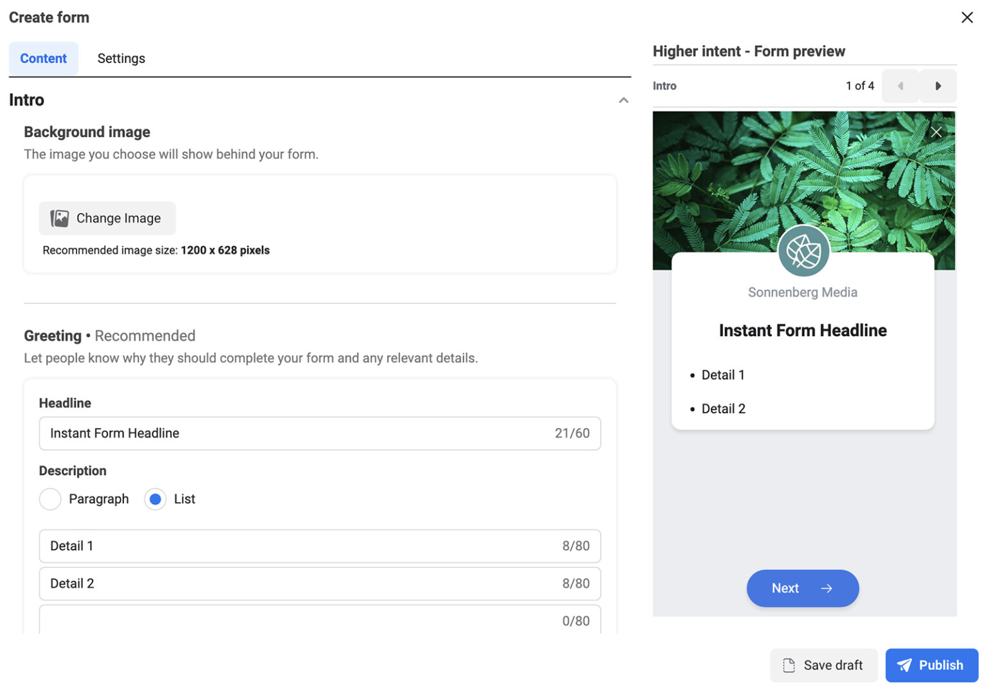The height and width of the screenshot is (688, 988).
Task: Click the Sonnenberg Media logo in the preview
Action: coord(803,251)
